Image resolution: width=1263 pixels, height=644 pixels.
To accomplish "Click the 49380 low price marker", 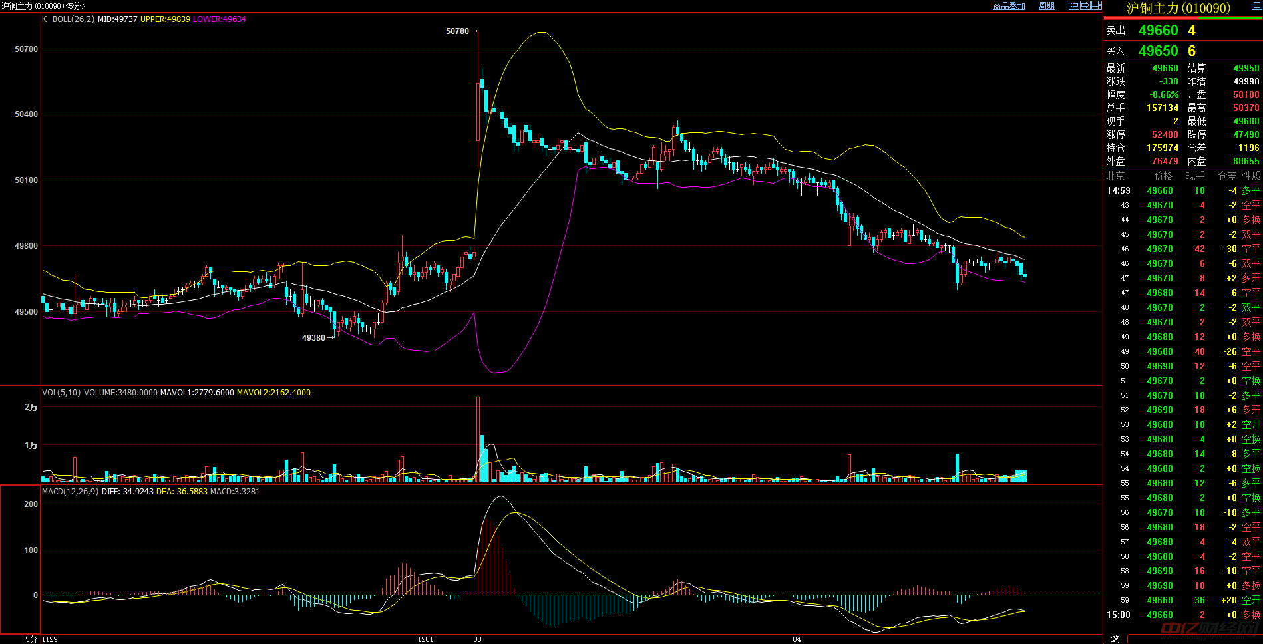I will [x=313, y=338].
